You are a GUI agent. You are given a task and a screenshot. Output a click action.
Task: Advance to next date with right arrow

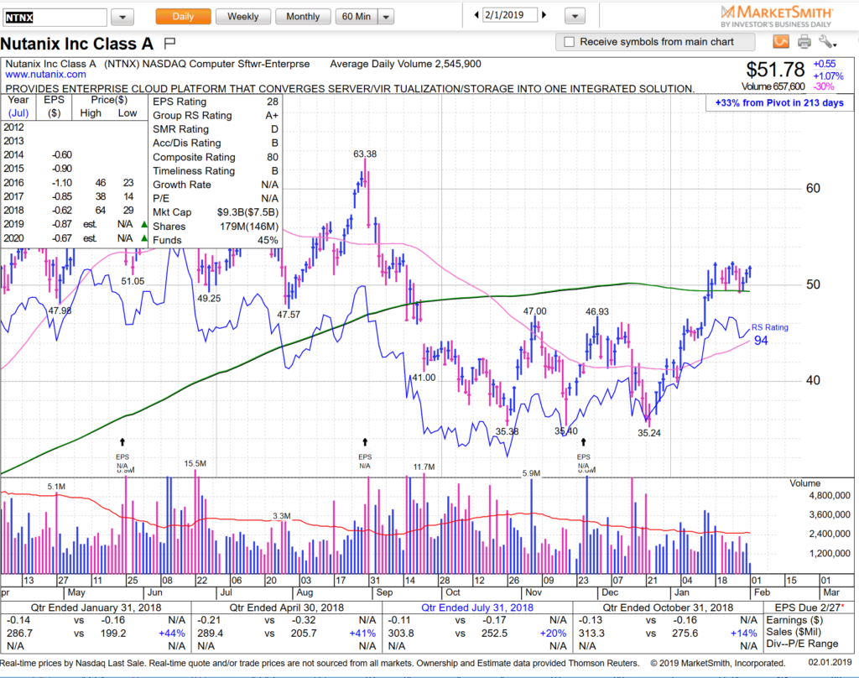(x=544, y=15)
